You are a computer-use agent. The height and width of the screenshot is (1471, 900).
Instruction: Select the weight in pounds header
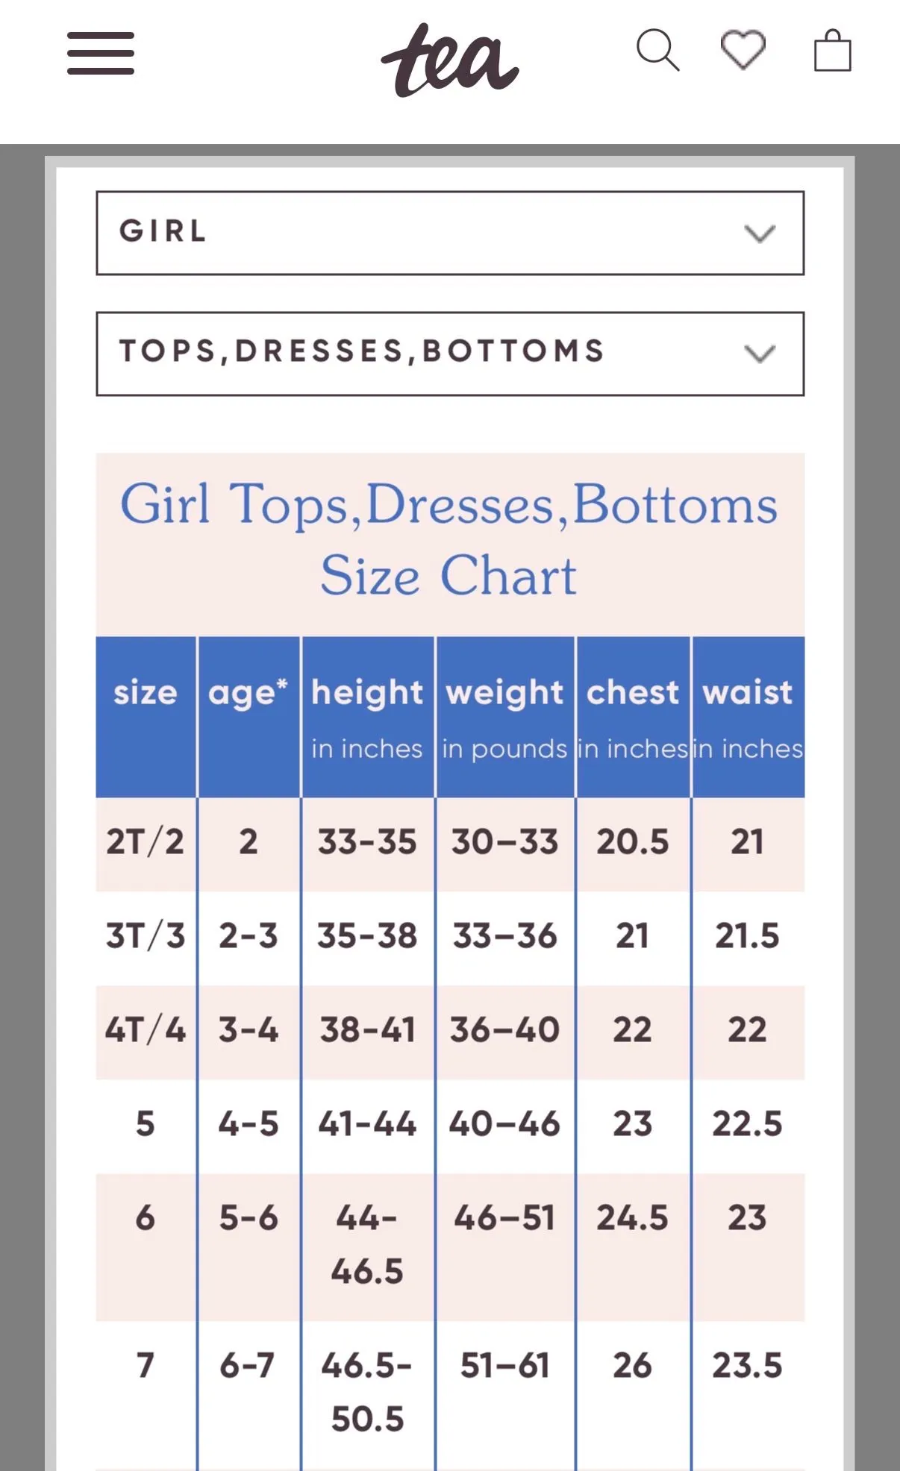point(505,716)
